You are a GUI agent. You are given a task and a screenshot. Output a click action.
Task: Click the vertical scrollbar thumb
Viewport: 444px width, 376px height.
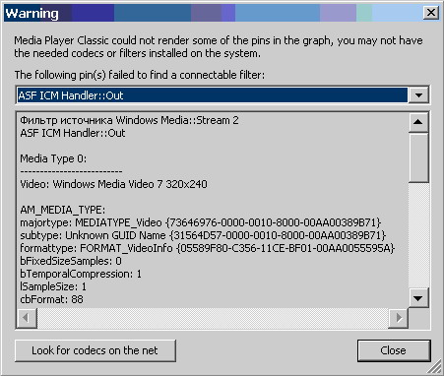(418, 157)
